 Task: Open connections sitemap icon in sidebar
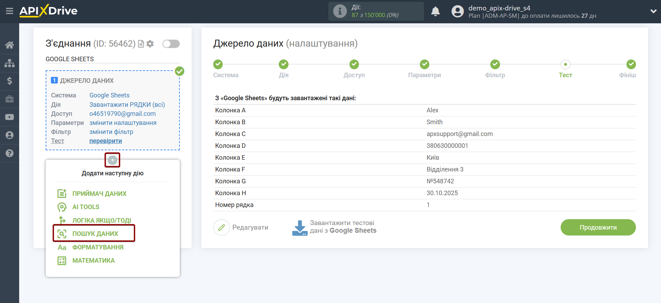(9, 63)
